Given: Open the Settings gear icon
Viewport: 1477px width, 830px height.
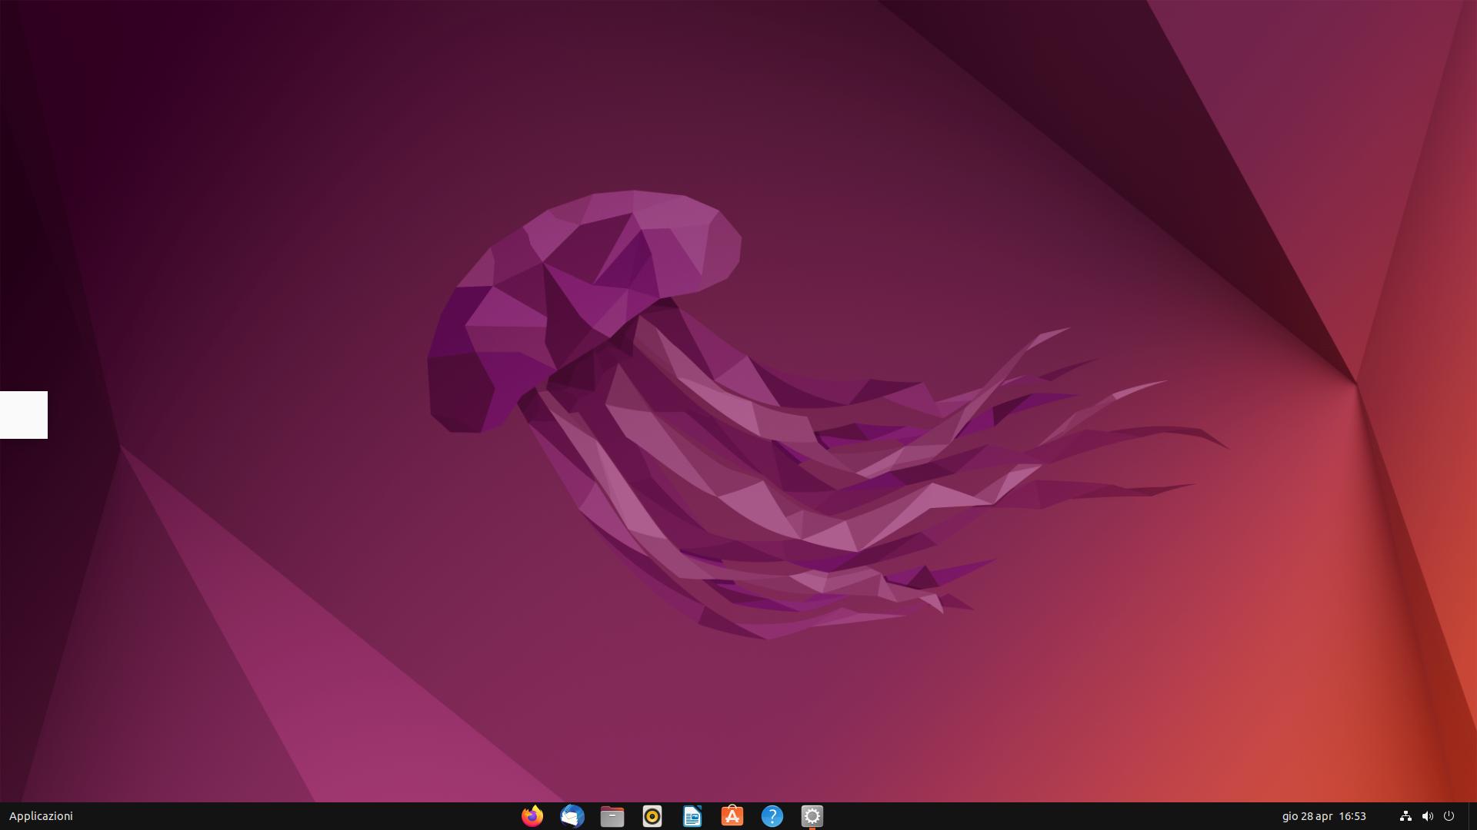Looking at the screenshot, I should click(812, 816).
